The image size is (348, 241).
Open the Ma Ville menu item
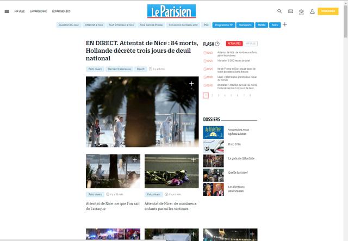[x=20, y=11]
